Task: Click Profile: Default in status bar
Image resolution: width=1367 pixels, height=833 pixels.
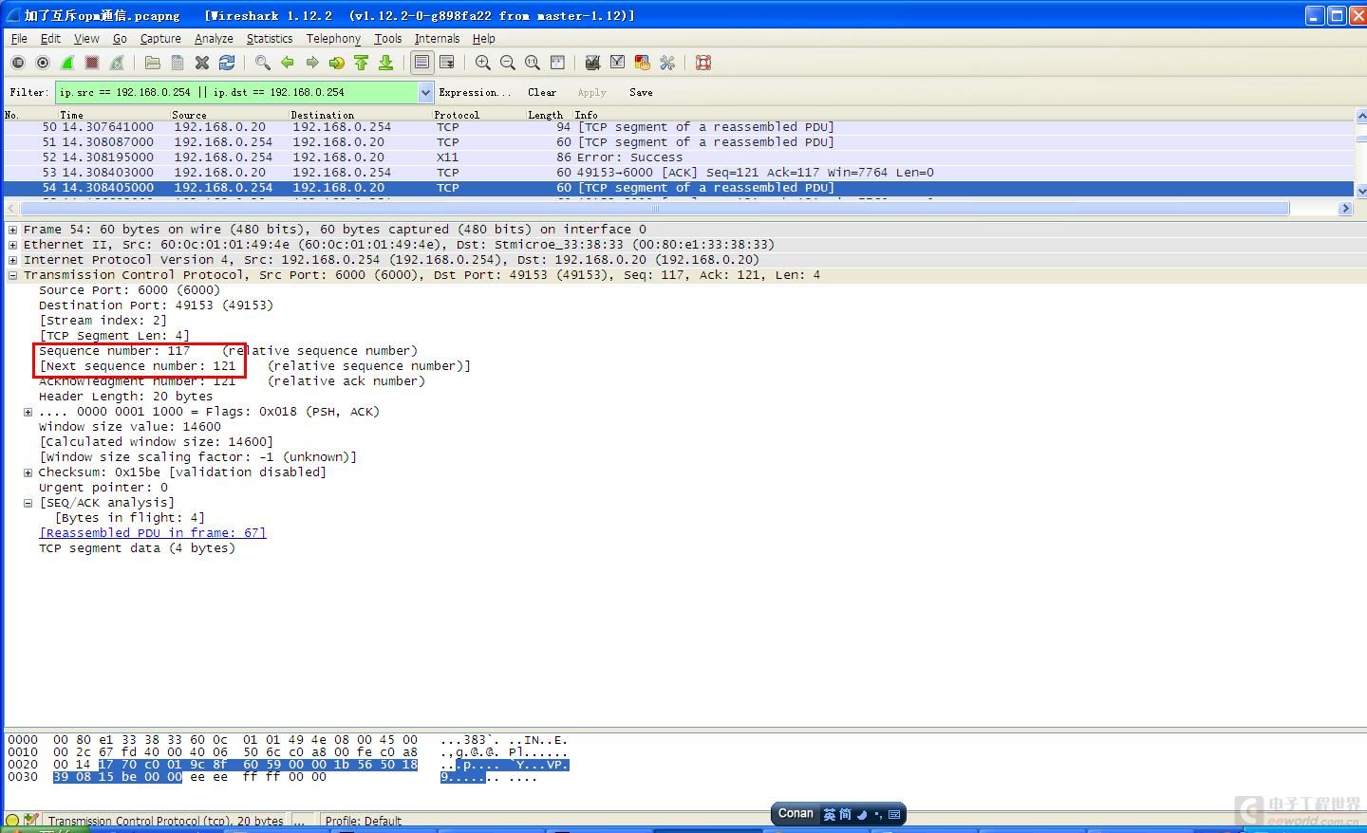Action: pos(364,821)
